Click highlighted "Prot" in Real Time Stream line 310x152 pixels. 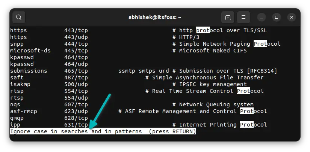click(243, 91)
